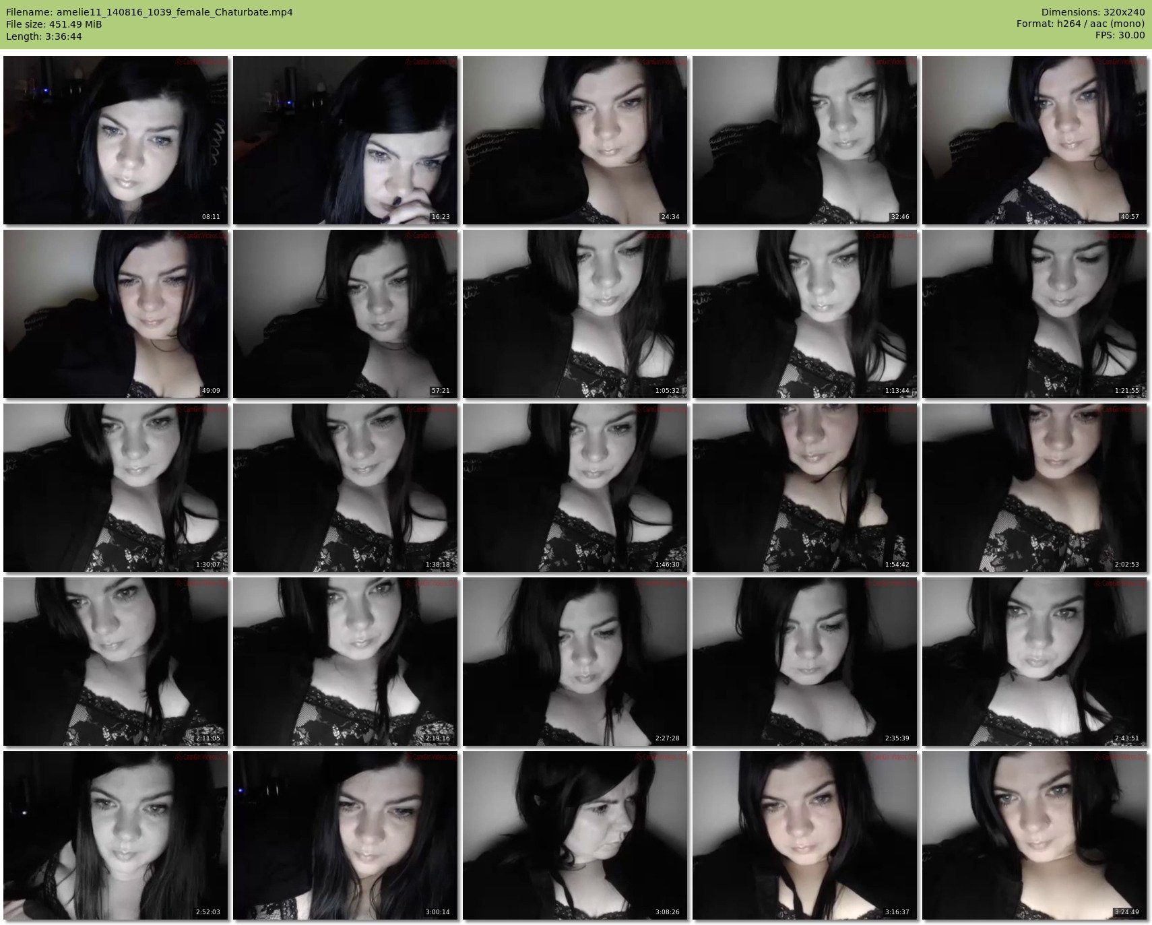Open the frame stamped 3:16:37
The height and width of the screenshot is (925, 1152).
805,835
